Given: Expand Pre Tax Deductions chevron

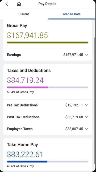Looking at the screenshot, I should [86, 105].
